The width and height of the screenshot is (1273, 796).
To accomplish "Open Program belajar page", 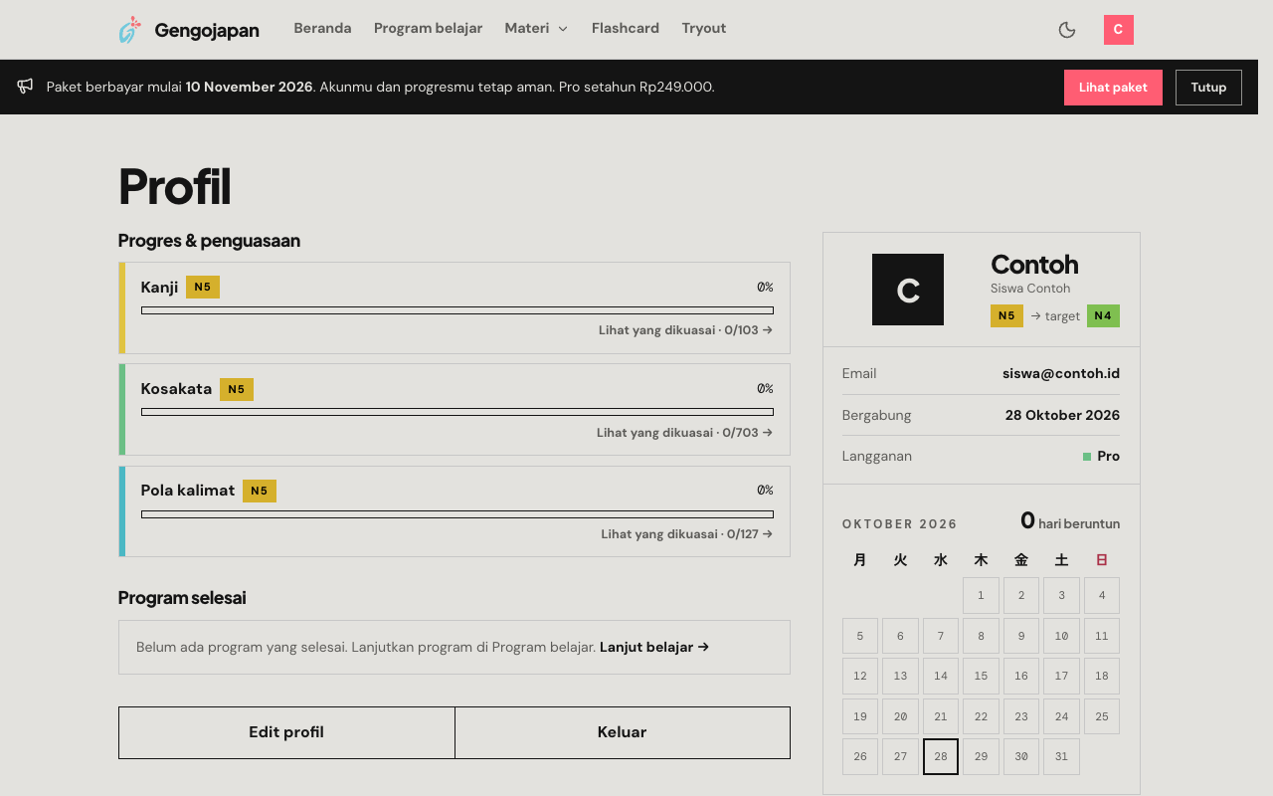I will pos(428,29).
